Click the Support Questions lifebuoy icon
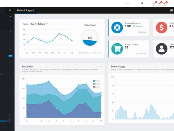 point(117,28)
